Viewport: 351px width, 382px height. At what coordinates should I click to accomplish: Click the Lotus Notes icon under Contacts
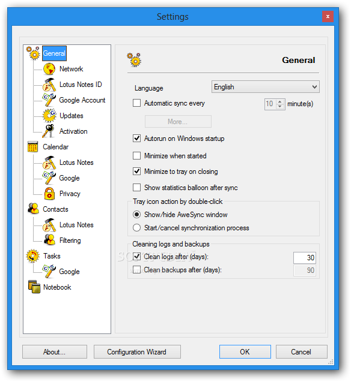coord(49,225)
